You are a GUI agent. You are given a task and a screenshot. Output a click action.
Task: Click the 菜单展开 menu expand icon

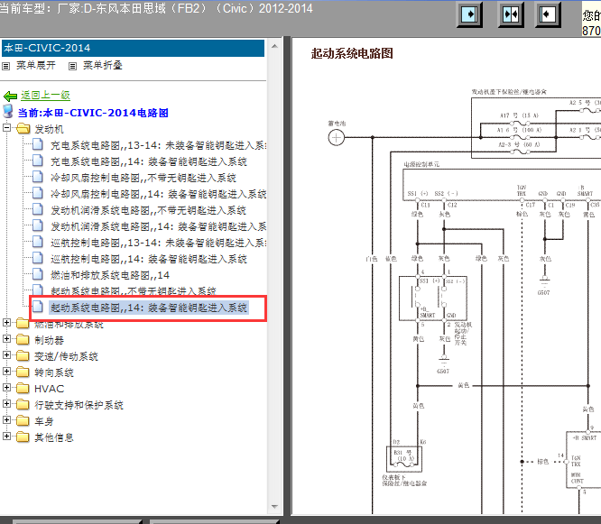click(5, 66)
